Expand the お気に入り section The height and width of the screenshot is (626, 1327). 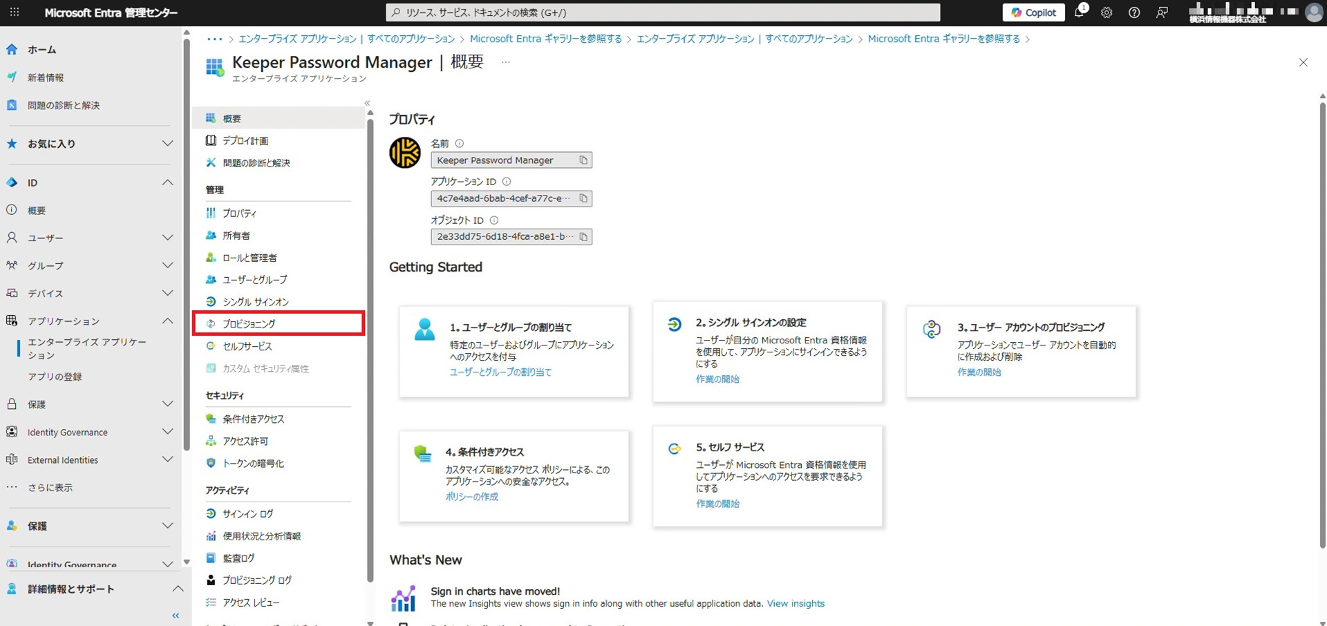167,144
